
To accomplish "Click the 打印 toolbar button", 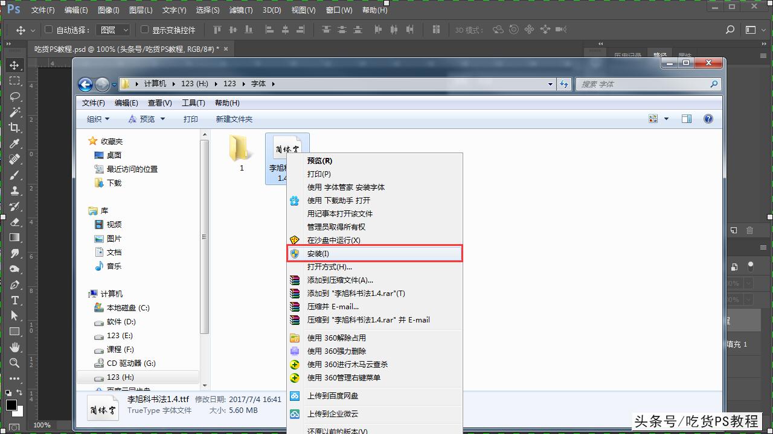I will pos(191,119).
